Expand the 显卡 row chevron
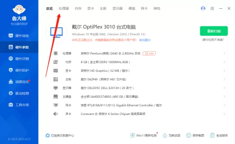This screenshot has height=144, width=235. (x=224, y=71)
